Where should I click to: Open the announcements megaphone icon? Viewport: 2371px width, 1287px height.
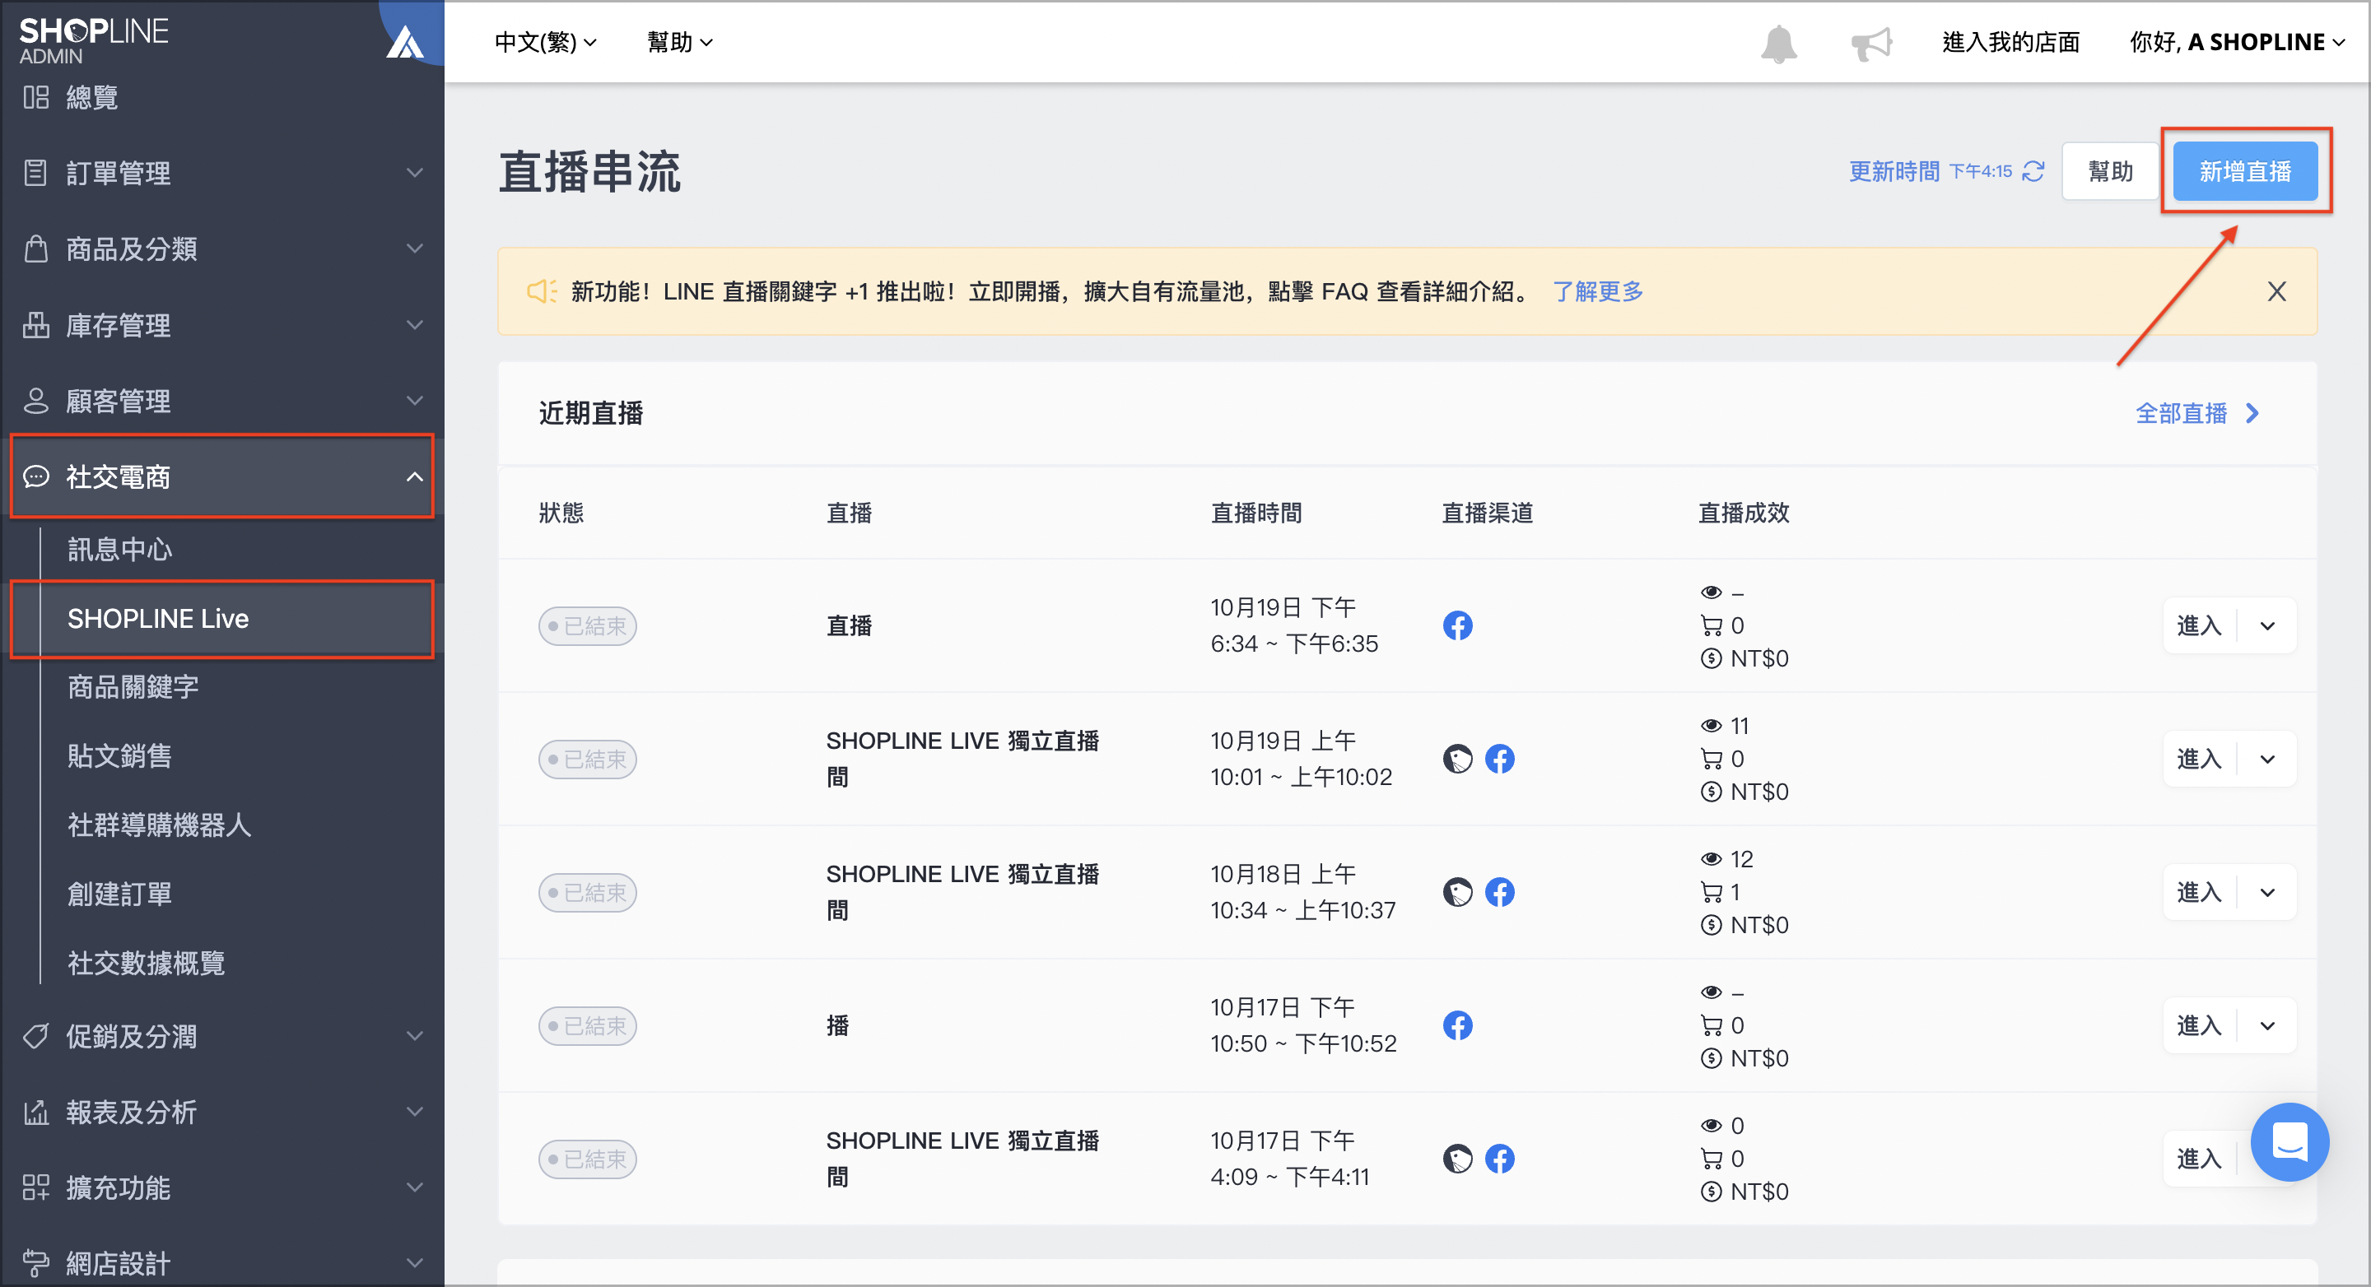point(1871,44)
